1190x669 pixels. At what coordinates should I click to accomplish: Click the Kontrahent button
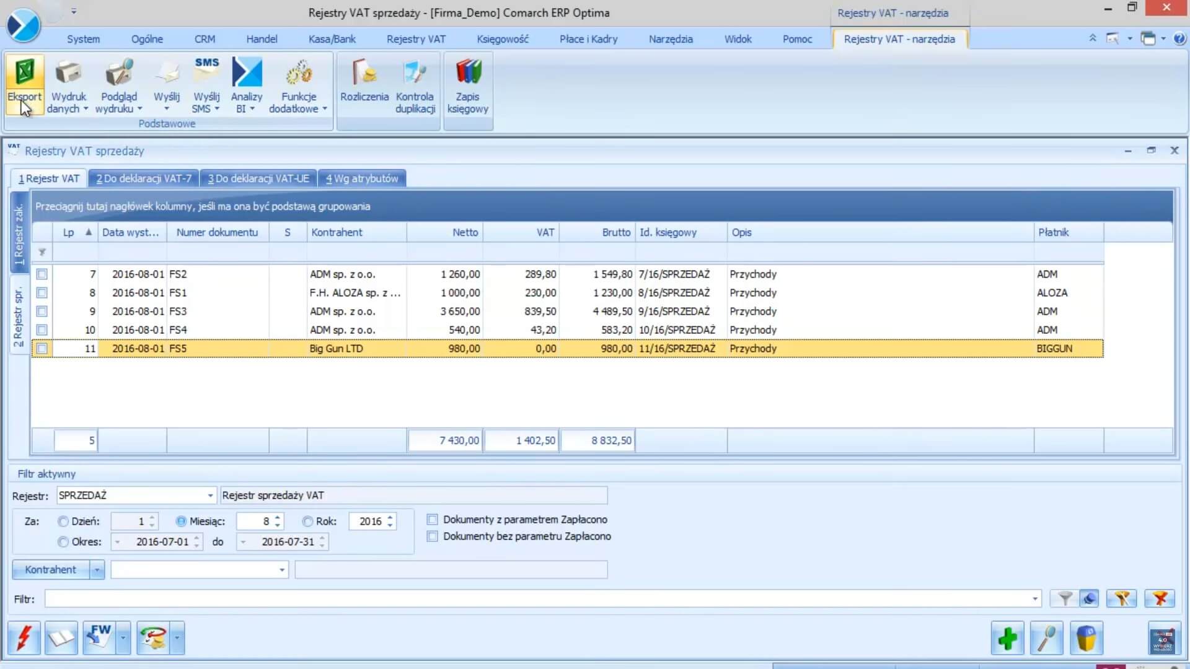coord(51,569)
